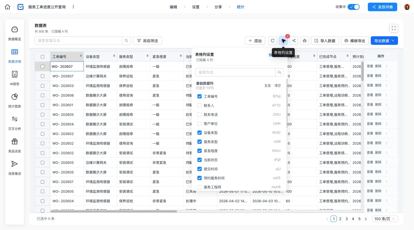This screenshot has height=230, width=414.
Task: Click 全选 in column settings
Action: pyautogui.click(x=268, y=86)
